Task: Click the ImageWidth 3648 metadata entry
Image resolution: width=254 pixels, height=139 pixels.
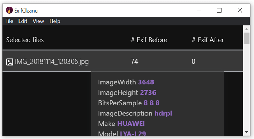Action: click(126, 82)
